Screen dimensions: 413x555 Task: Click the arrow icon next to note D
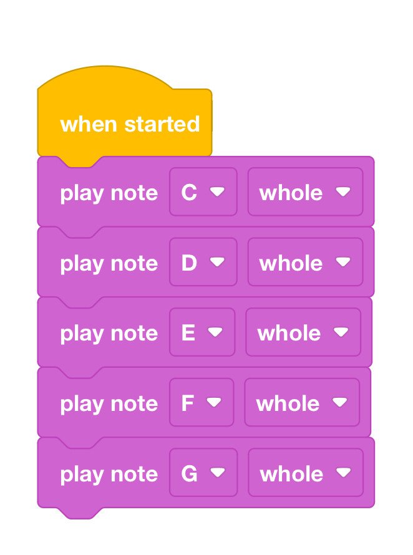[x=217, y=261]
